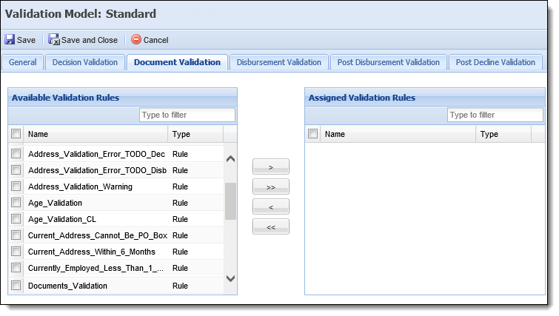
Task: Check the Documents_Validation rule checkbox
Action: (x=16, y=286)
